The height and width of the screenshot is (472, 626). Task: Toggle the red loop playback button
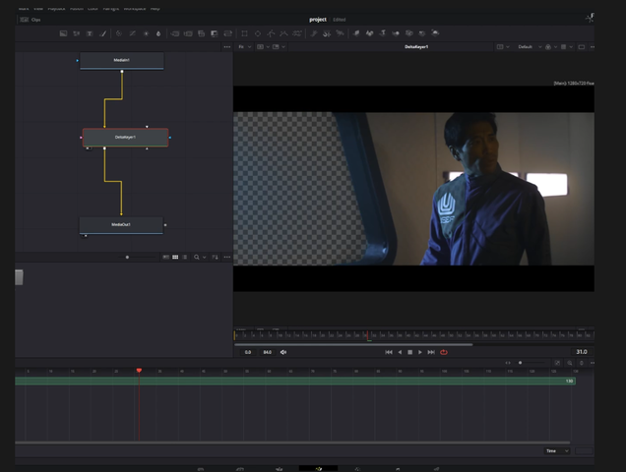click(x=444, y=352)
